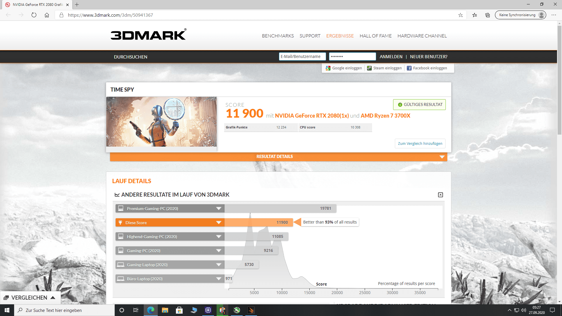562x316 pixels.
Task: Click the Facebook einloggen icon
Action: (x=409, y=68)
